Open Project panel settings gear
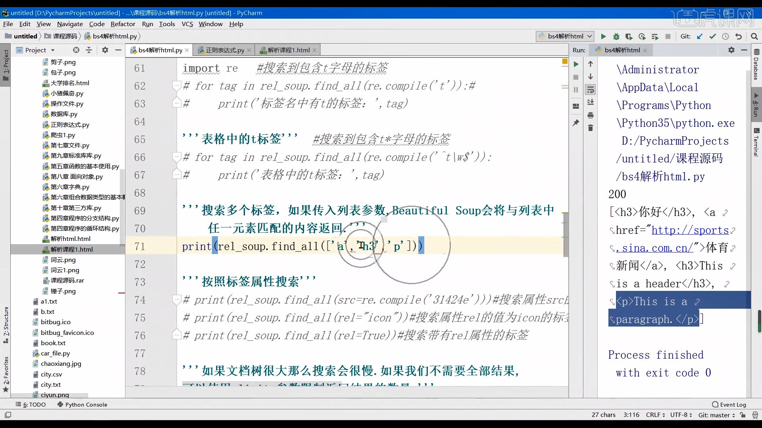 point(105,50)
